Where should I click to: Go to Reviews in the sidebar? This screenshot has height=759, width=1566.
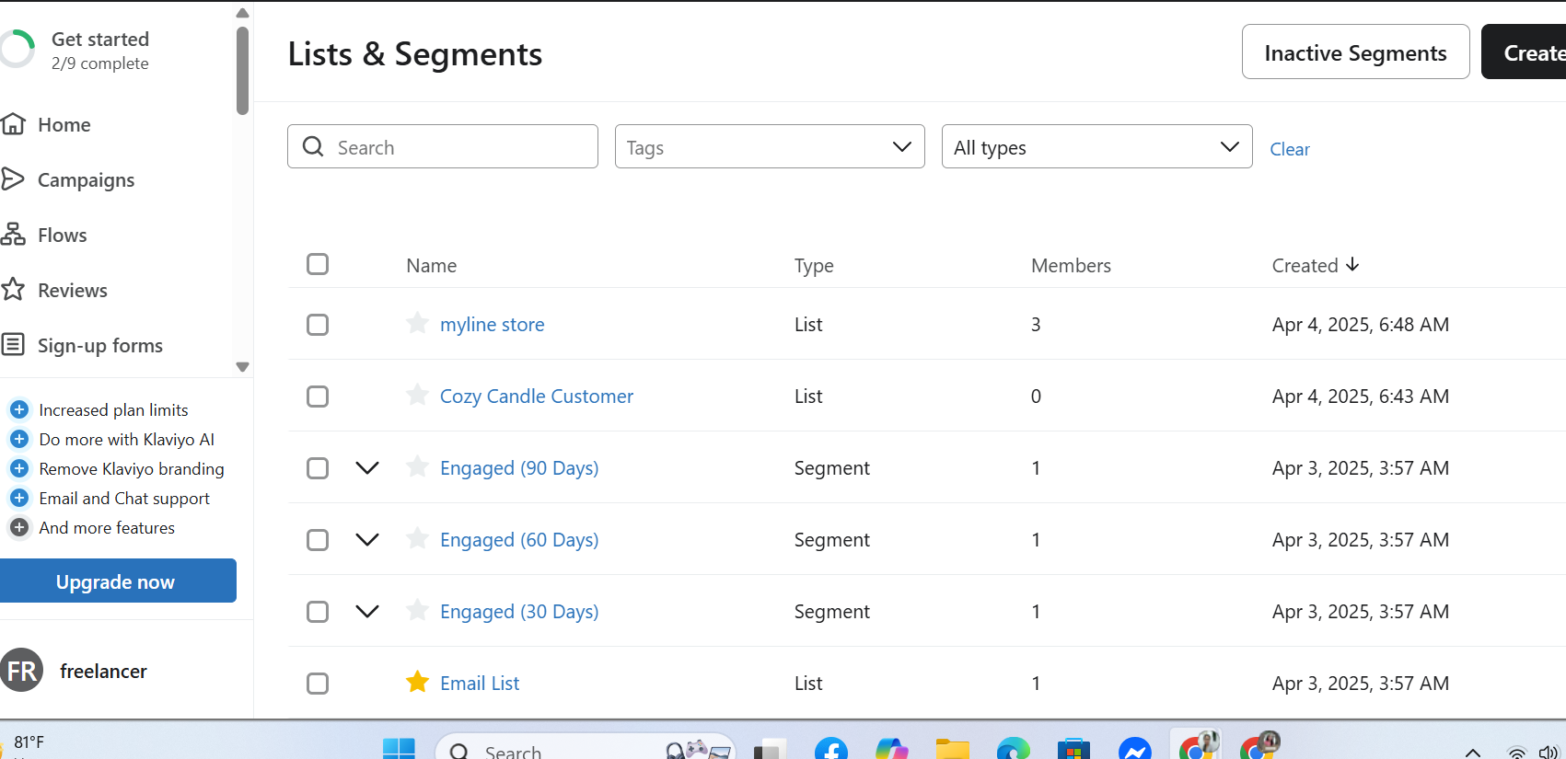point(72,290)
